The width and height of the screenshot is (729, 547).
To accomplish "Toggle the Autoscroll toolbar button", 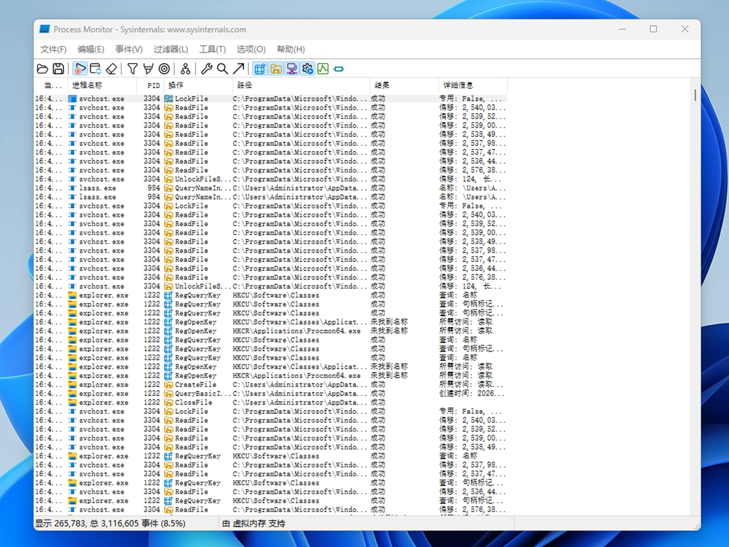I will coord(96,69).
